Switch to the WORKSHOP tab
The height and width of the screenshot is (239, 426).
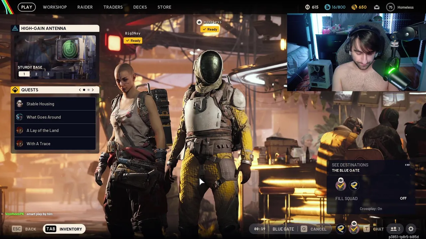coord(55,7)
